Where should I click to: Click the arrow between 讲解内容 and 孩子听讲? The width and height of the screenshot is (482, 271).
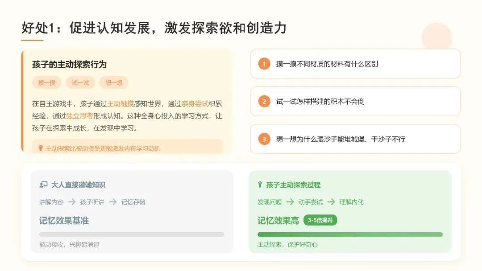point(71,202)
